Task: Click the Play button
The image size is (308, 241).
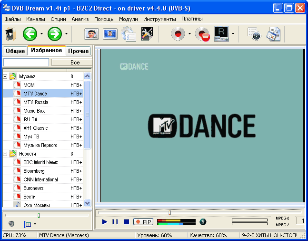Action: [105, 222]
